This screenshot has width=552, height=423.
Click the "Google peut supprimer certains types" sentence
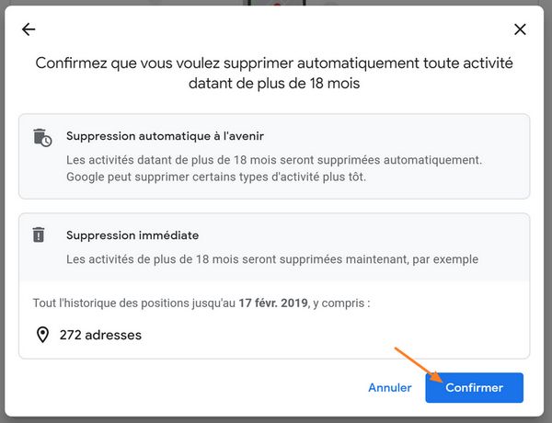pos(215,176)
